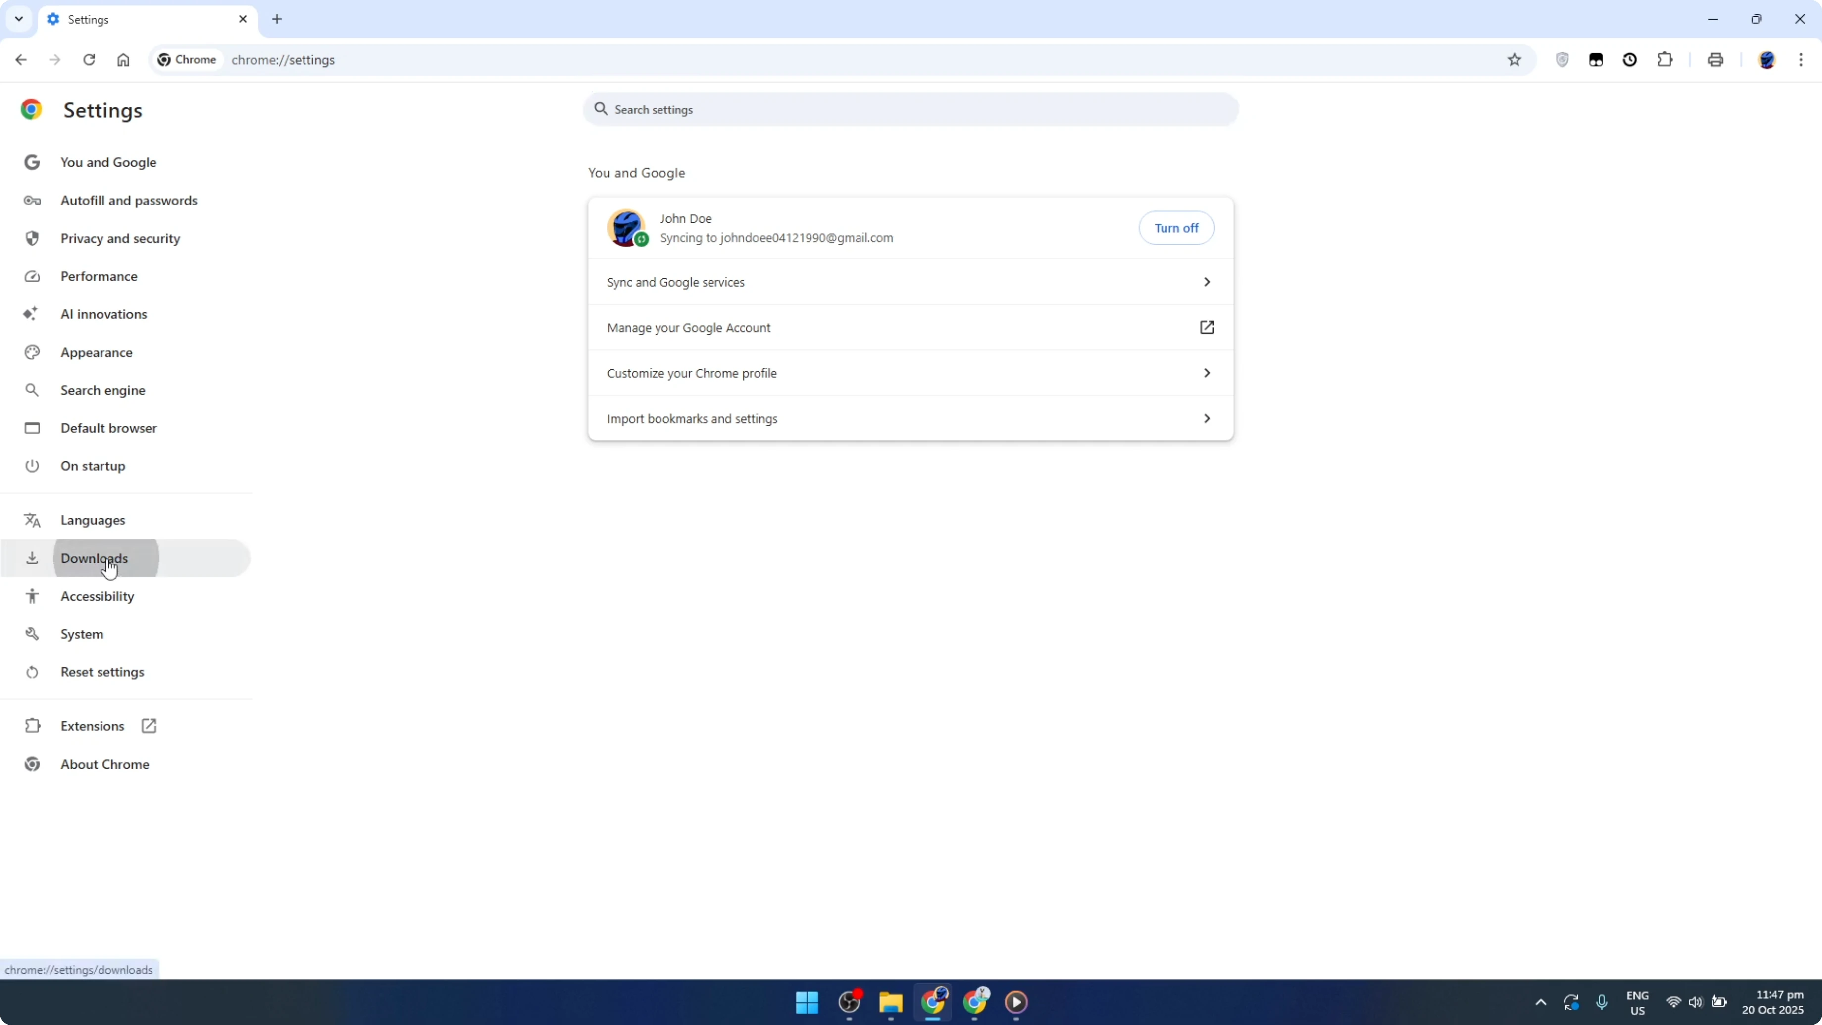The width and height of the screenshot is (1822, 1025).
Task: Open the OBS Studio taskbar icon
Action: point(849,1002)
